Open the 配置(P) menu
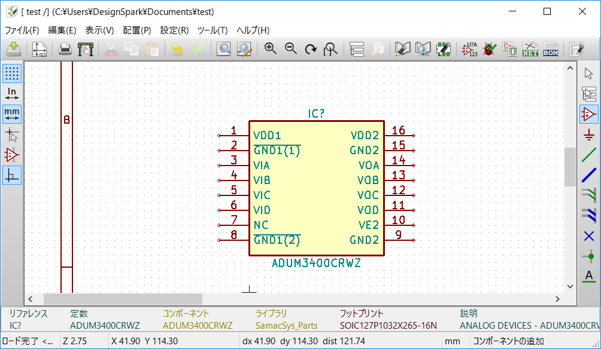Screen dimensions: 601x349 tap(137, 30)
